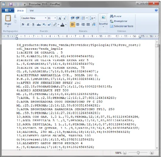Click the line '5;AFTER SUN SENSATIONS SPRAY 250'
This screenshot has height=157, width=161.
tap(48, 83)
